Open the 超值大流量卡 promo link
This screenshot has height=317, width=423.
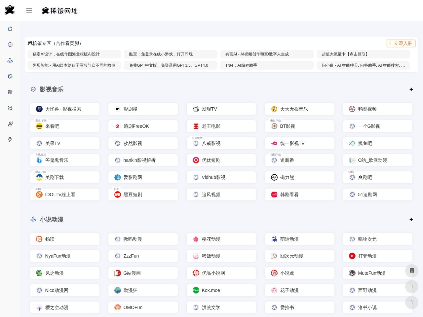click(363, 54)
